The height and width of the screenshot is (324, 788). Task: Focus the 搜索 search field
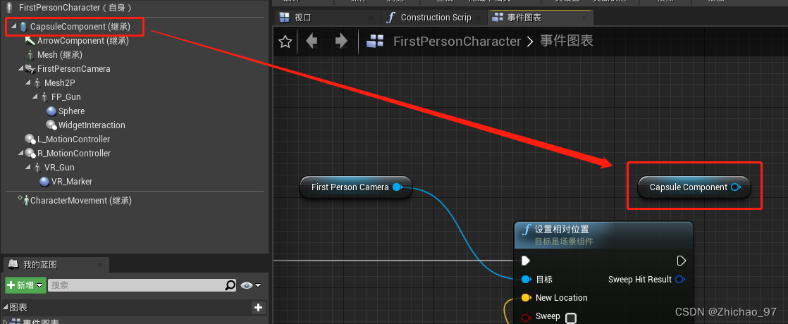click(x=136, y=285)
